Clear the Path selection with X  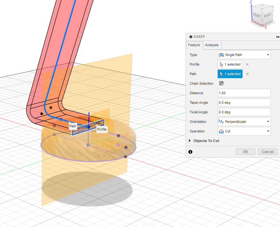click(247, 74)
